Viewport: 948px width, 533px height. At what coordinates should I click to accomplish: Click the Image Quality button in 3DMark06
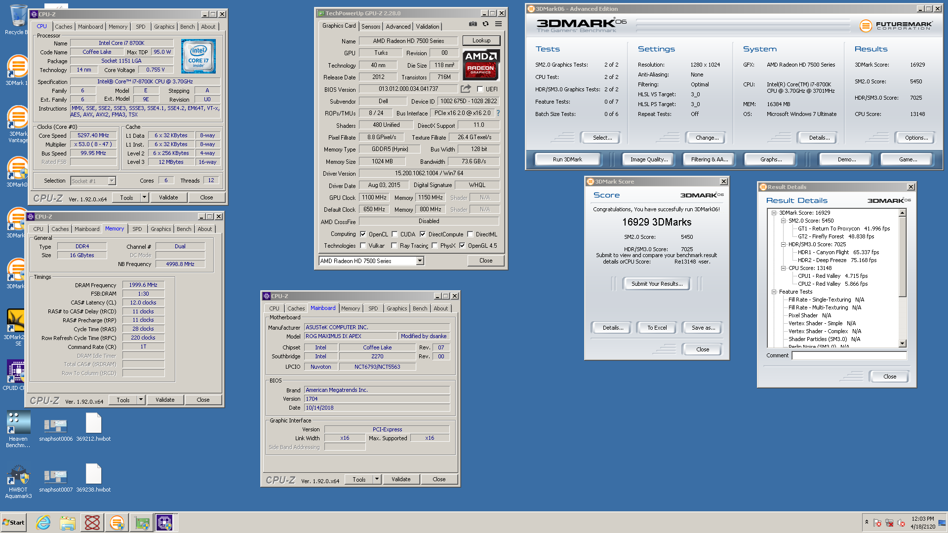649,159
